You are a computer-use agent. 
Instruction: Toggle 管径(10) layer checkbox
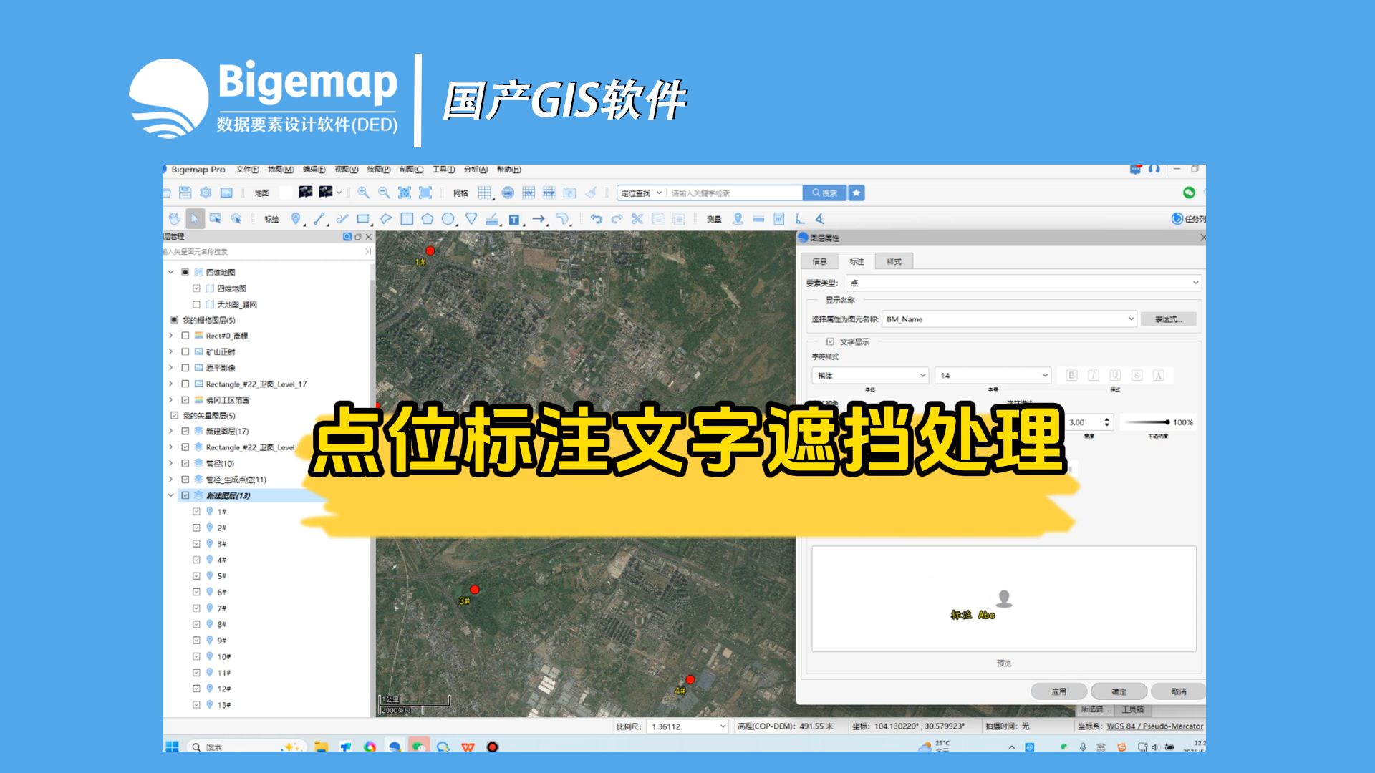[x=185, y=463]
